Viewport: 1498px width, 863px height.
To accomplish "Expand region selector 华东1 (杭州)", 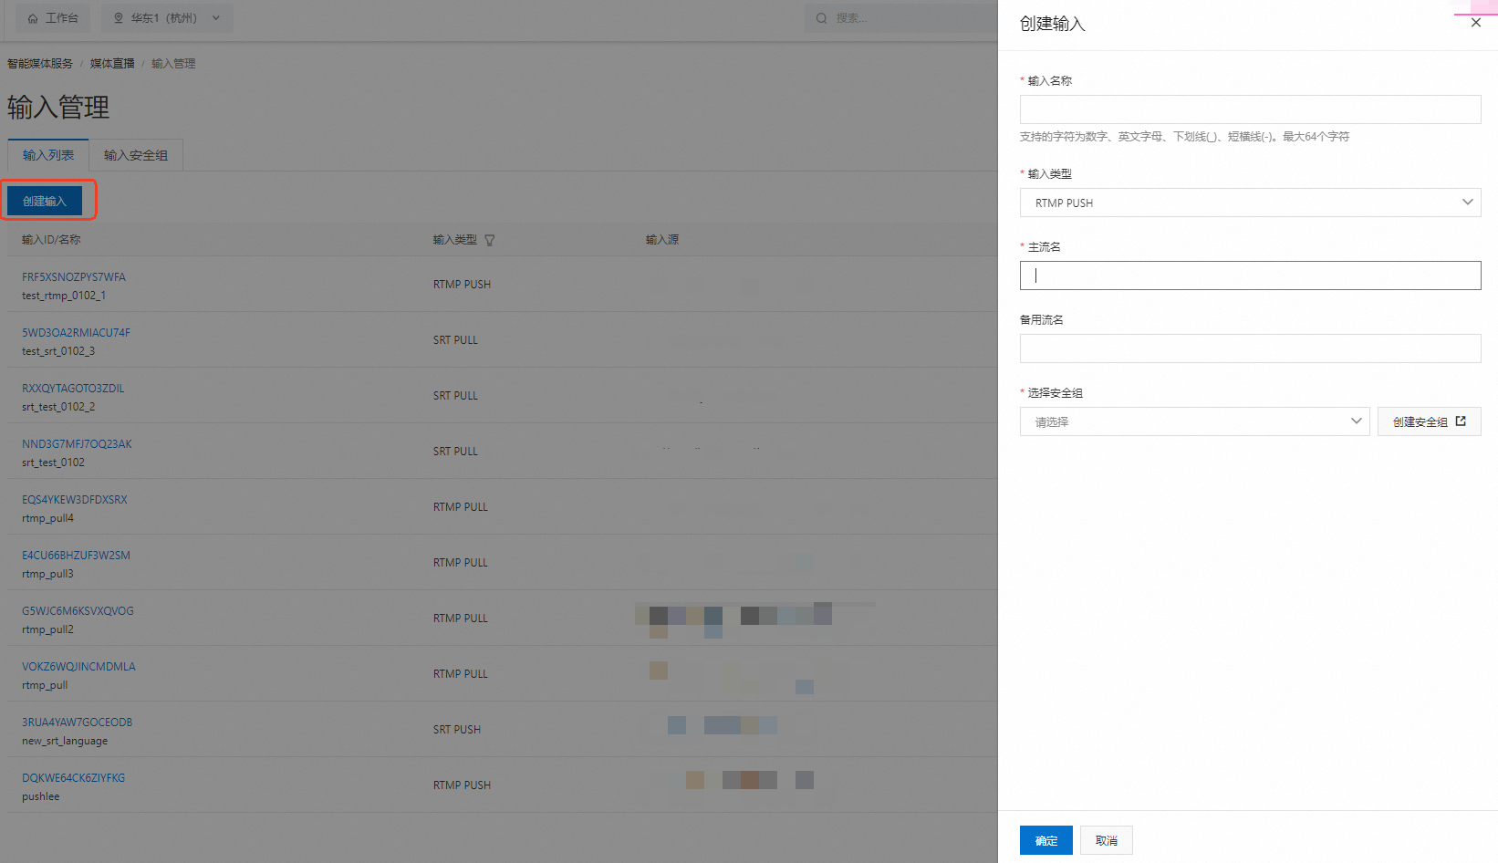I will tap(167, 18).
